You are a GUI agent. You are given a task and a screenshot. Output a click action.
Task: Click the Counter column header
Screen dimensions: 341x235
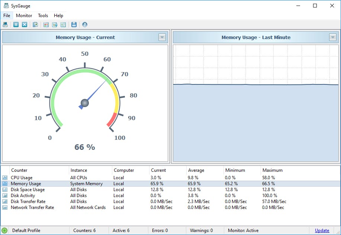pyautogui.click(x=19, y=170)
